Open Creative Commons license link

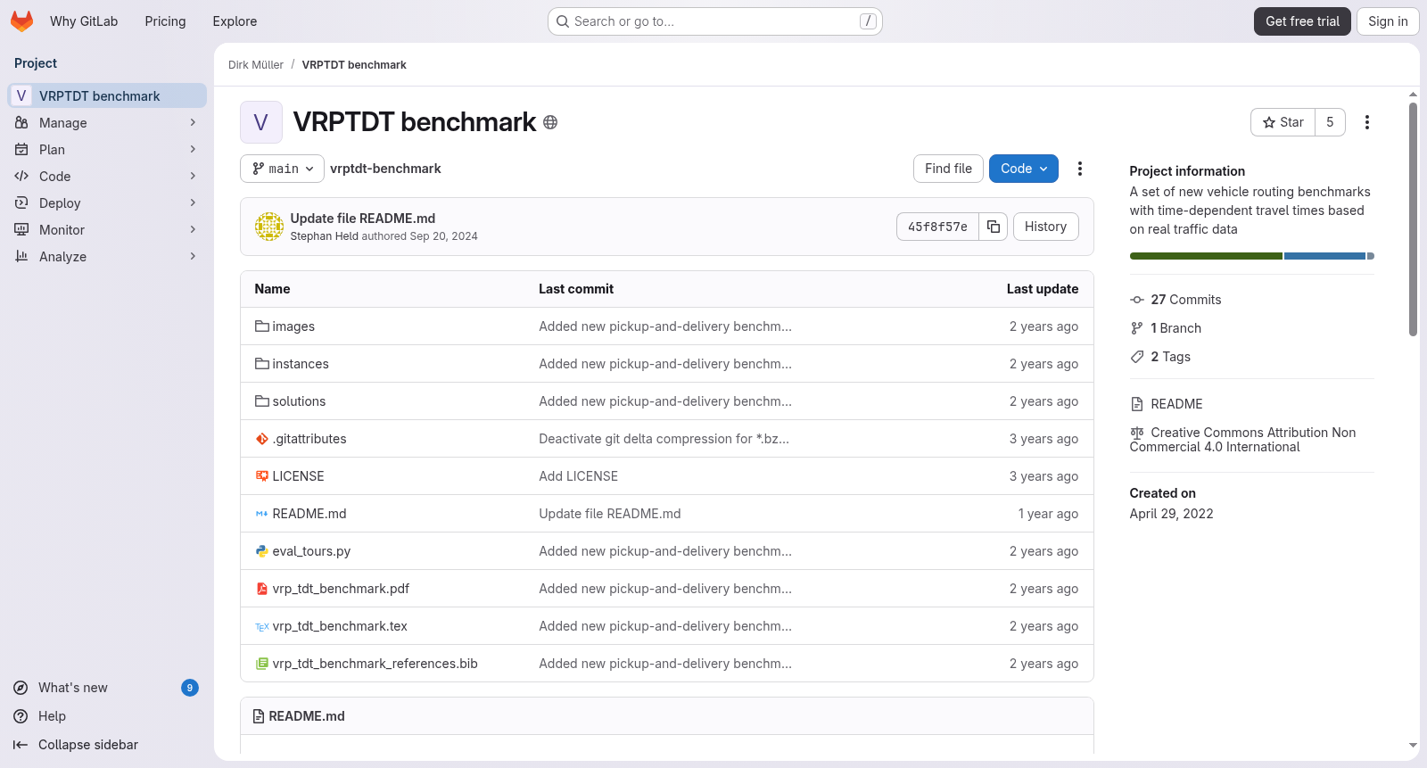coord(1242,440)
